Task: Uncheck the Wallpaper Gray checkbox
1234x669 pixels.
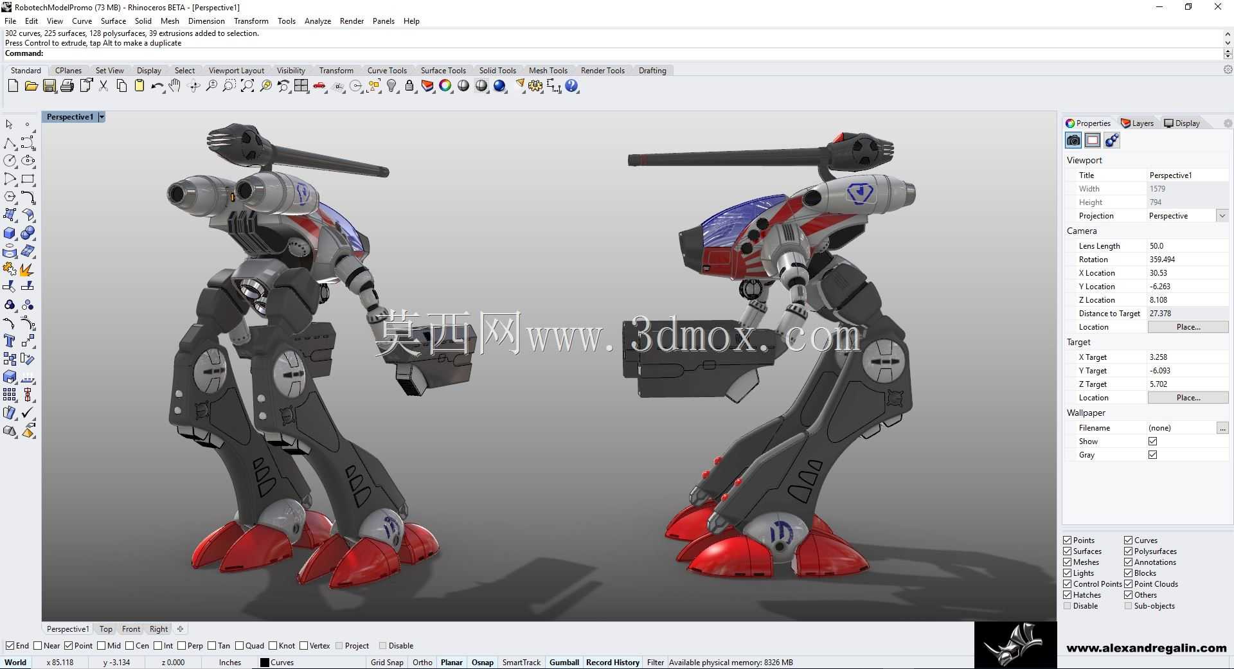Action: (x=1152, y=454)
